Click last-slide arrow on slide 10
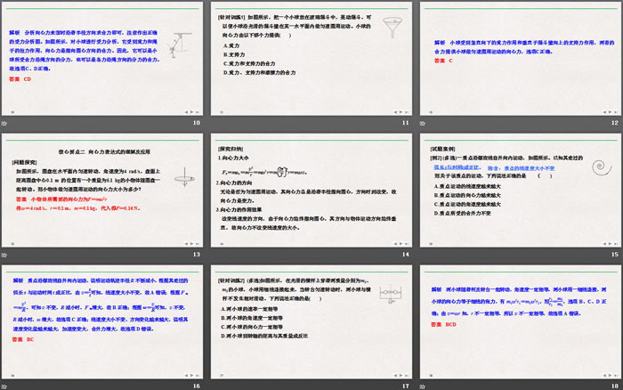The height and width of the screenshot is (390, 623). tap(198, 112)
